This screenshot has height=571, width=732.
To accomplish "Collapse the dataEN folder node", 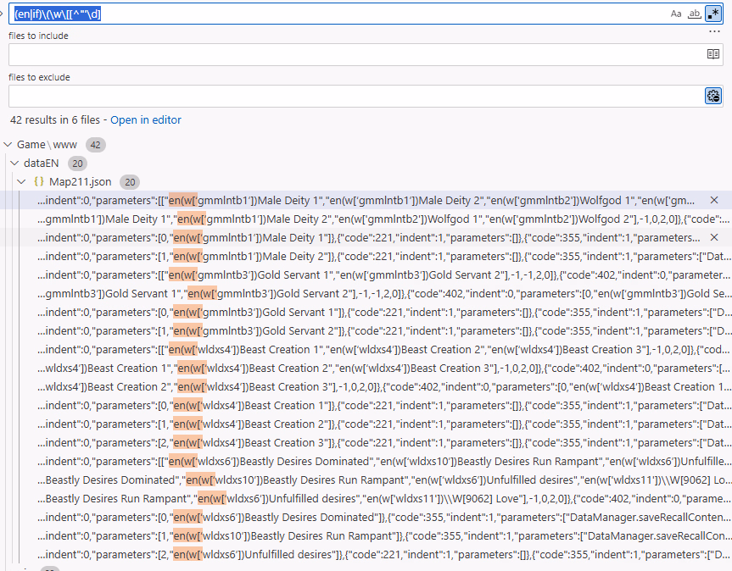I will tap(14, 164).
